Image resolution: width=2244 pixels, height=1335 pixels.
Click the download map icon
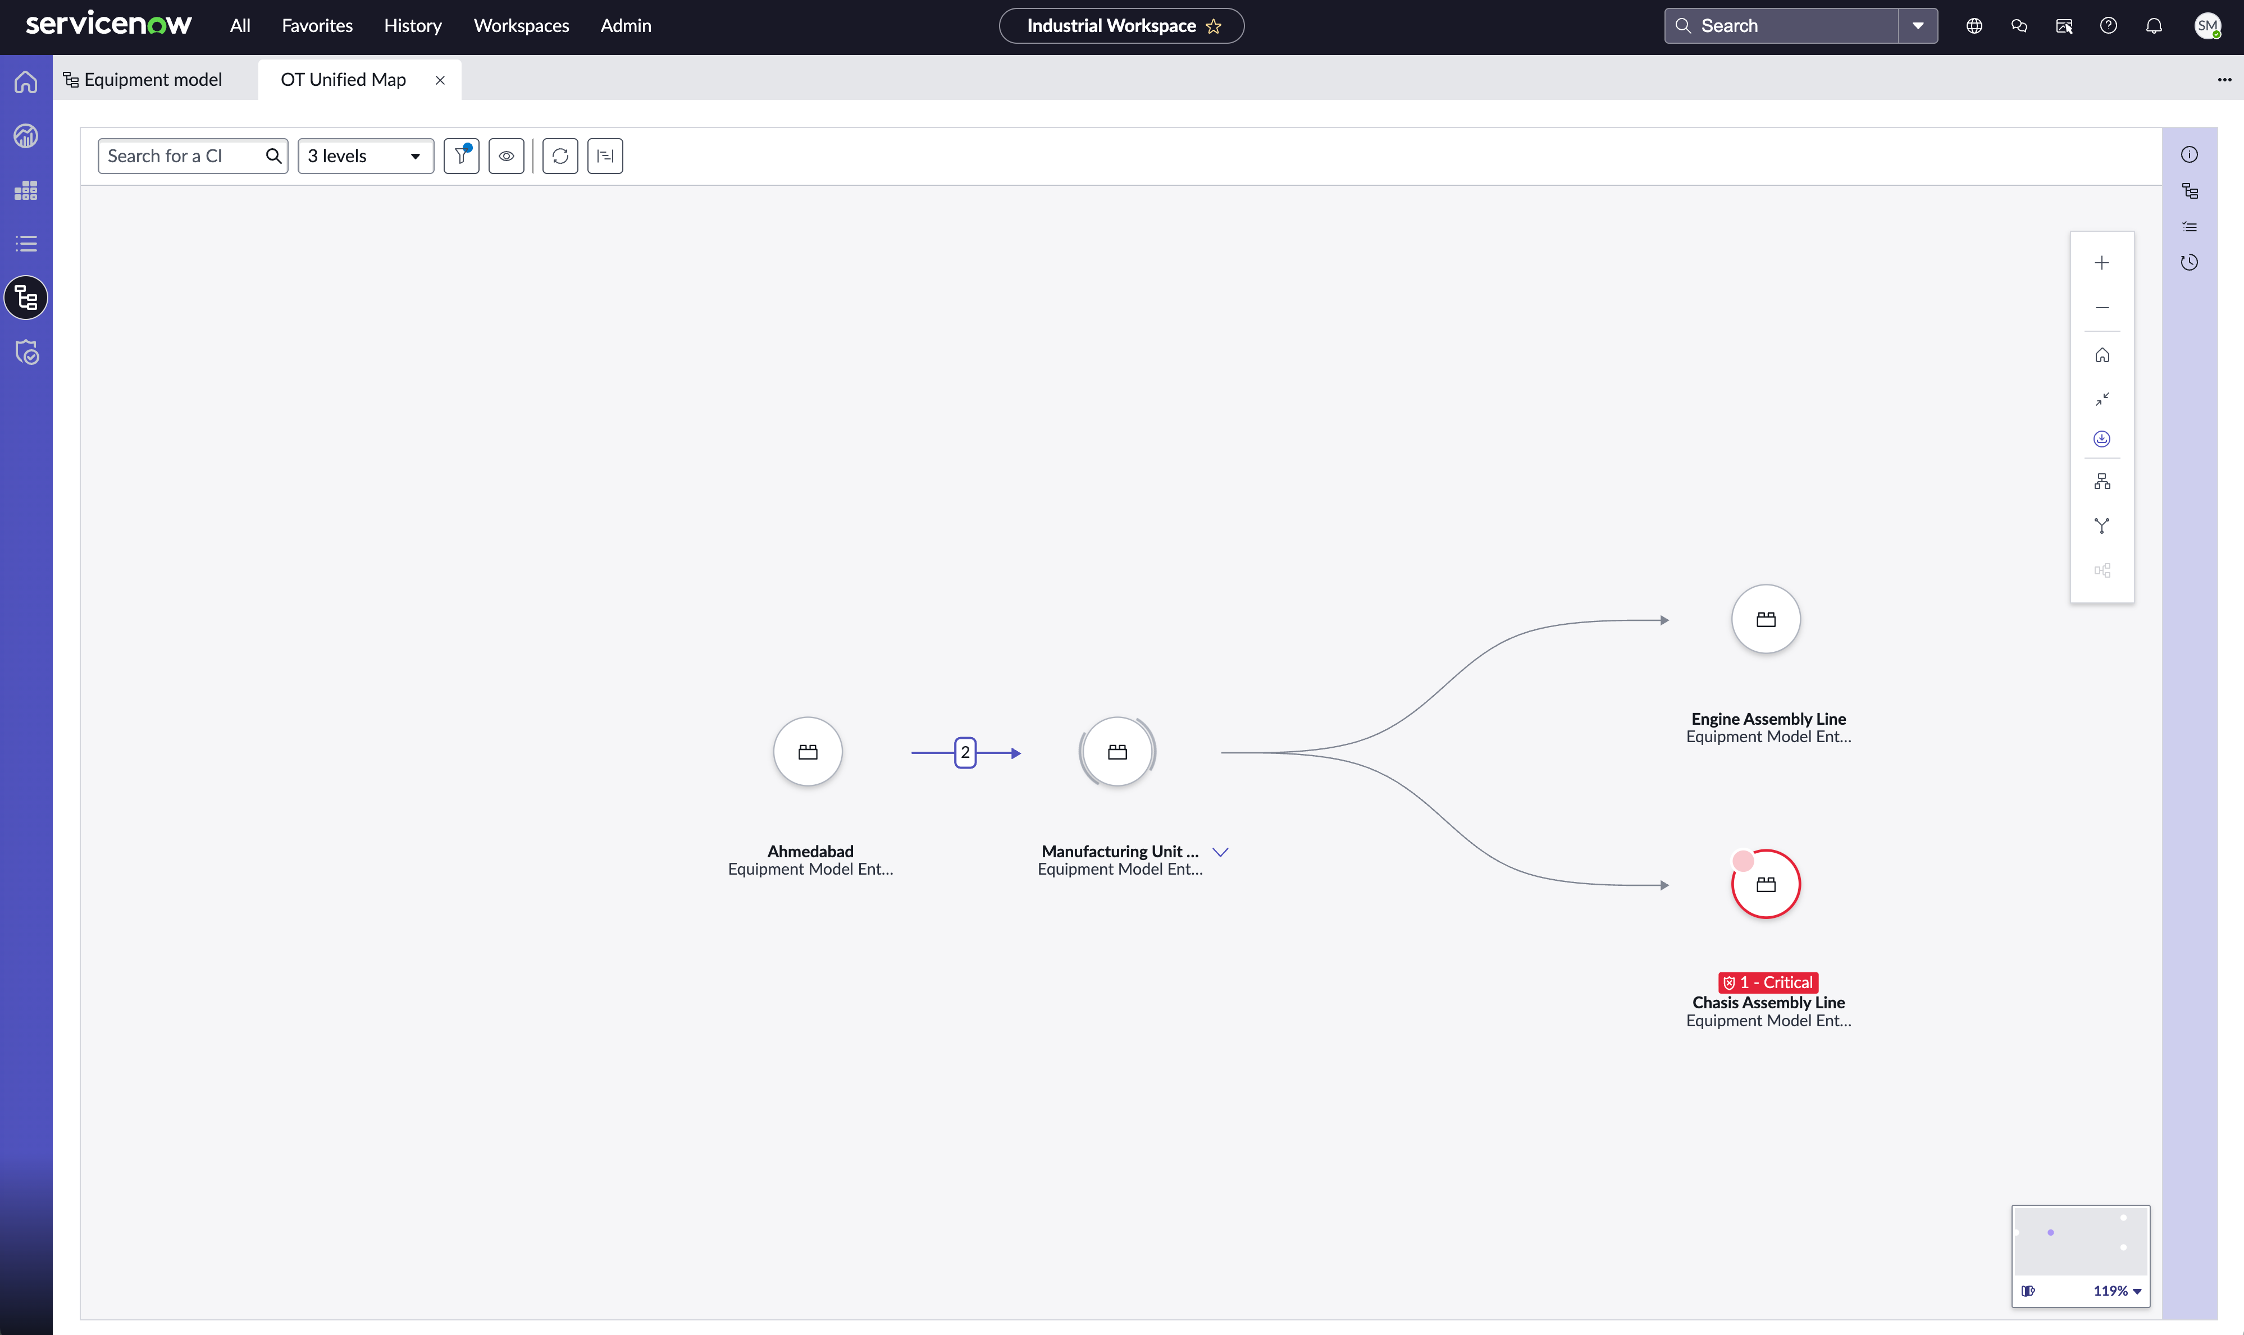pyautogui.click(x=2102, y=439)
